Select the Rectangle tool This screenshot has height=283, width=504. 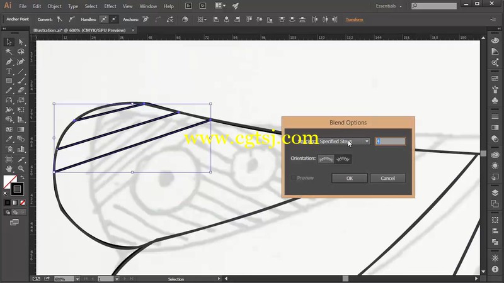9,81
